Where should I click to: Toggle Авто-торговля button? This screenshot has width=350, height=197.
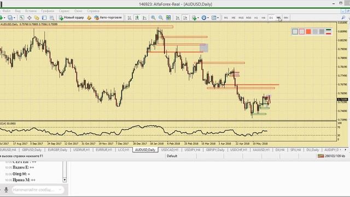coord(108,18)
